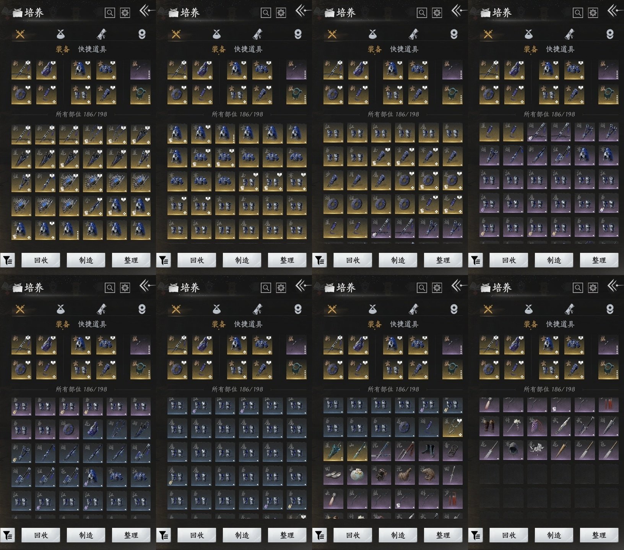
Task: Switch to 快捷道具 tab in top-left panel
Action: [x=92, y=49]
